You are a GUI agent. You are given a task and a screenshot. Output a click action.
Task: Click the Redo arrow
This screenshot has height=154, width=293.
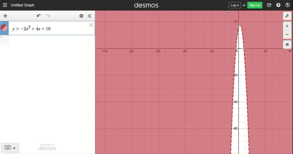click(x=47, y=16)
